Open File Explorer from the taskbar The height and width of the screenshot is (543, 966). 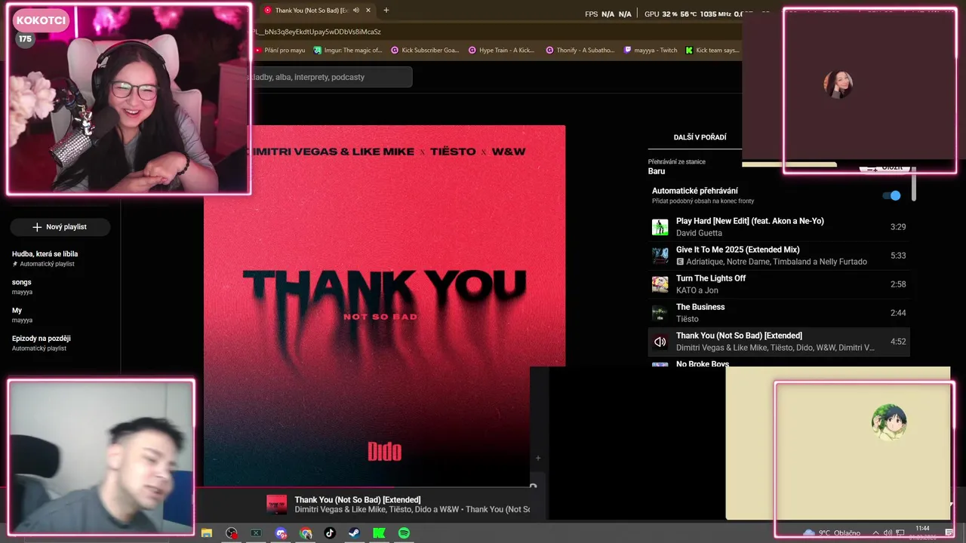206,533
